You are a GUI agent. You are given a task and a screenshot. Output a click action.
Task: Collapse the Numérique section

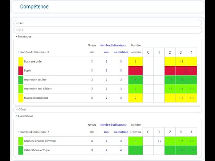[24, 37]
